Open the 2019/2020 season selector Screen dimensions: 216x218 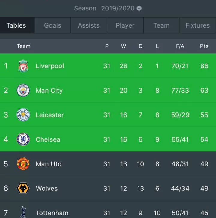[x=118, y=8]
